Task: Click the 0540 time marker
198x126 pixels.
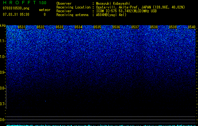Action: pyautogui.click(x=192, y=27)
